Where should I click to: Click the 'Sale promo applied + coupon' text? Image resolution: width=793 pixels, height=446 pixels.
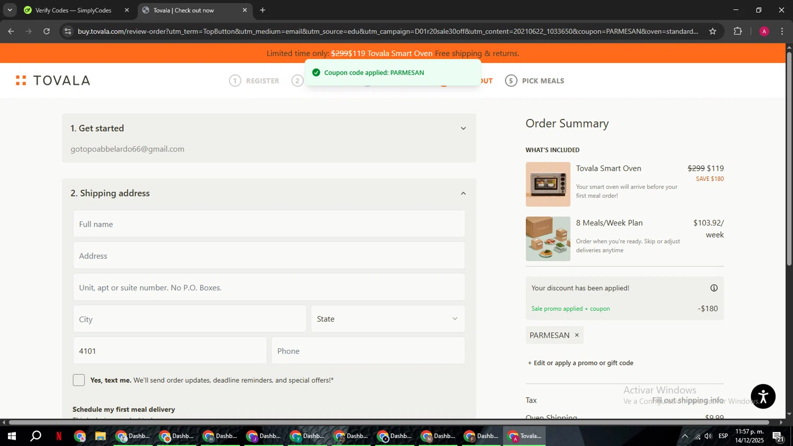570,309
